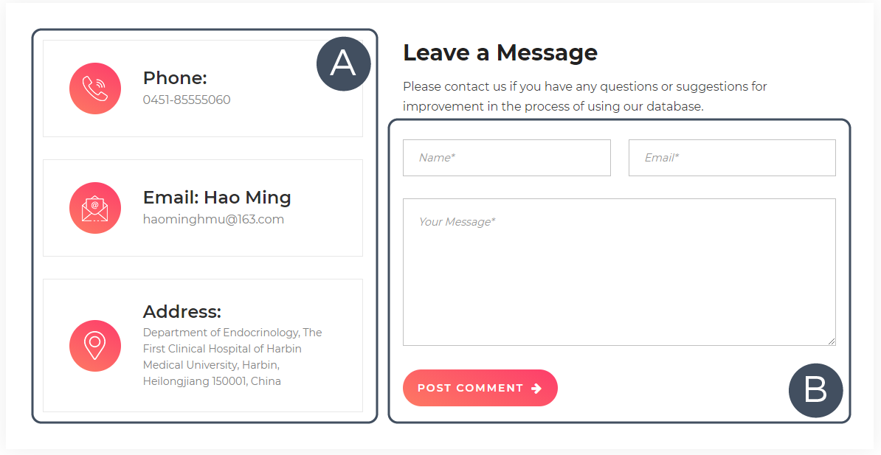Click the Leave a Message heading

click(x=500, y=53)
